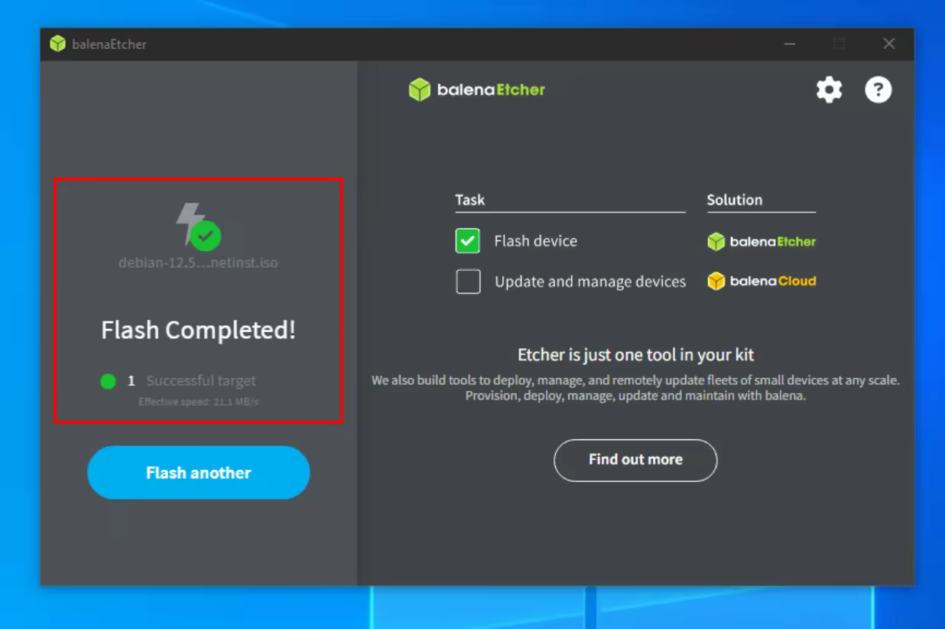
Task: Click the Task column header
Action: 470,200
